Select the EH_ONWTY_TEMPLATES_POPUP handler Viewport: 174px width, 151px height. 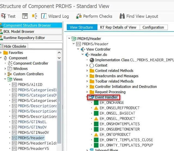pyautogui.click(x=126, y=145)
